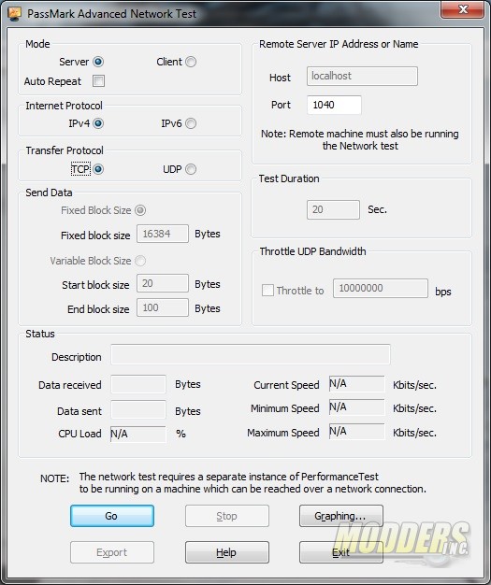
Task: Click the 'Remote Server IP Address or Name' label
Action: [x=339, y=44]
